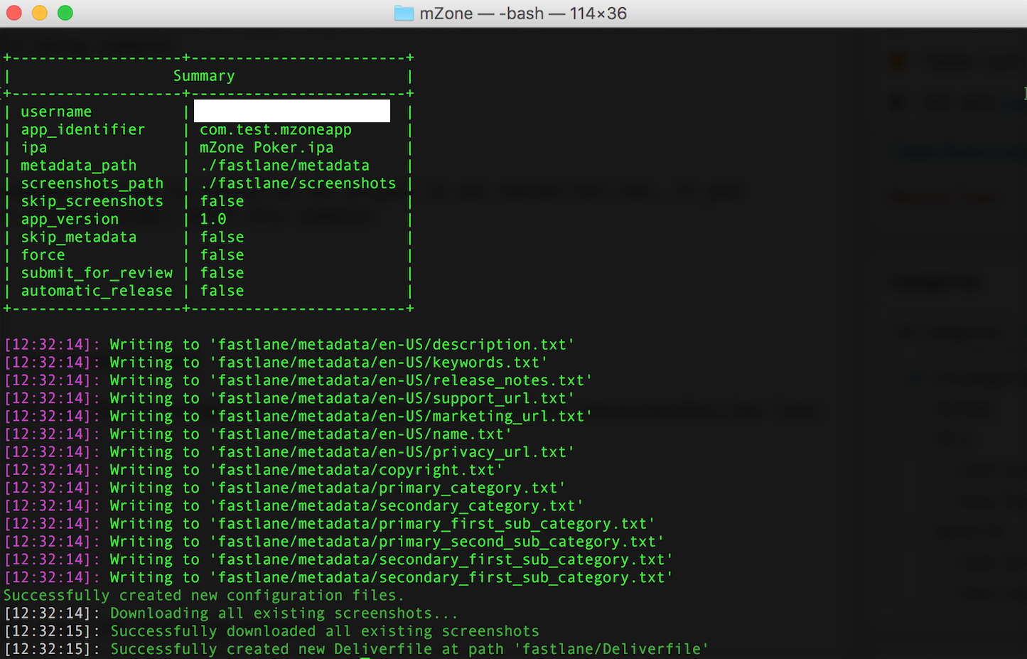Select the 'app_identifier' row label
This screenshot has width=1027, height=659.
pyautogui.click(x=83, y=129)
